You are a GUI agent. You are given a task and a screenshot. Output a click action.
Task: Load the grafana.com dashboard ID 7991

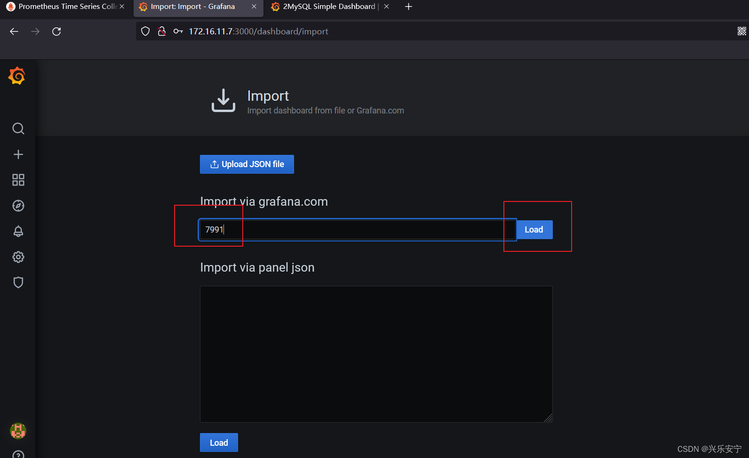tap(534, 230)
